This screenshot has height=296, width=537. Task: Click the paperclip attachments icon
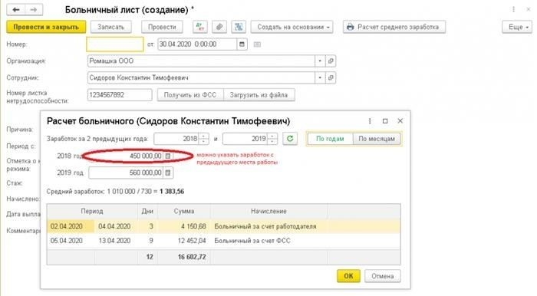point(219,27)
